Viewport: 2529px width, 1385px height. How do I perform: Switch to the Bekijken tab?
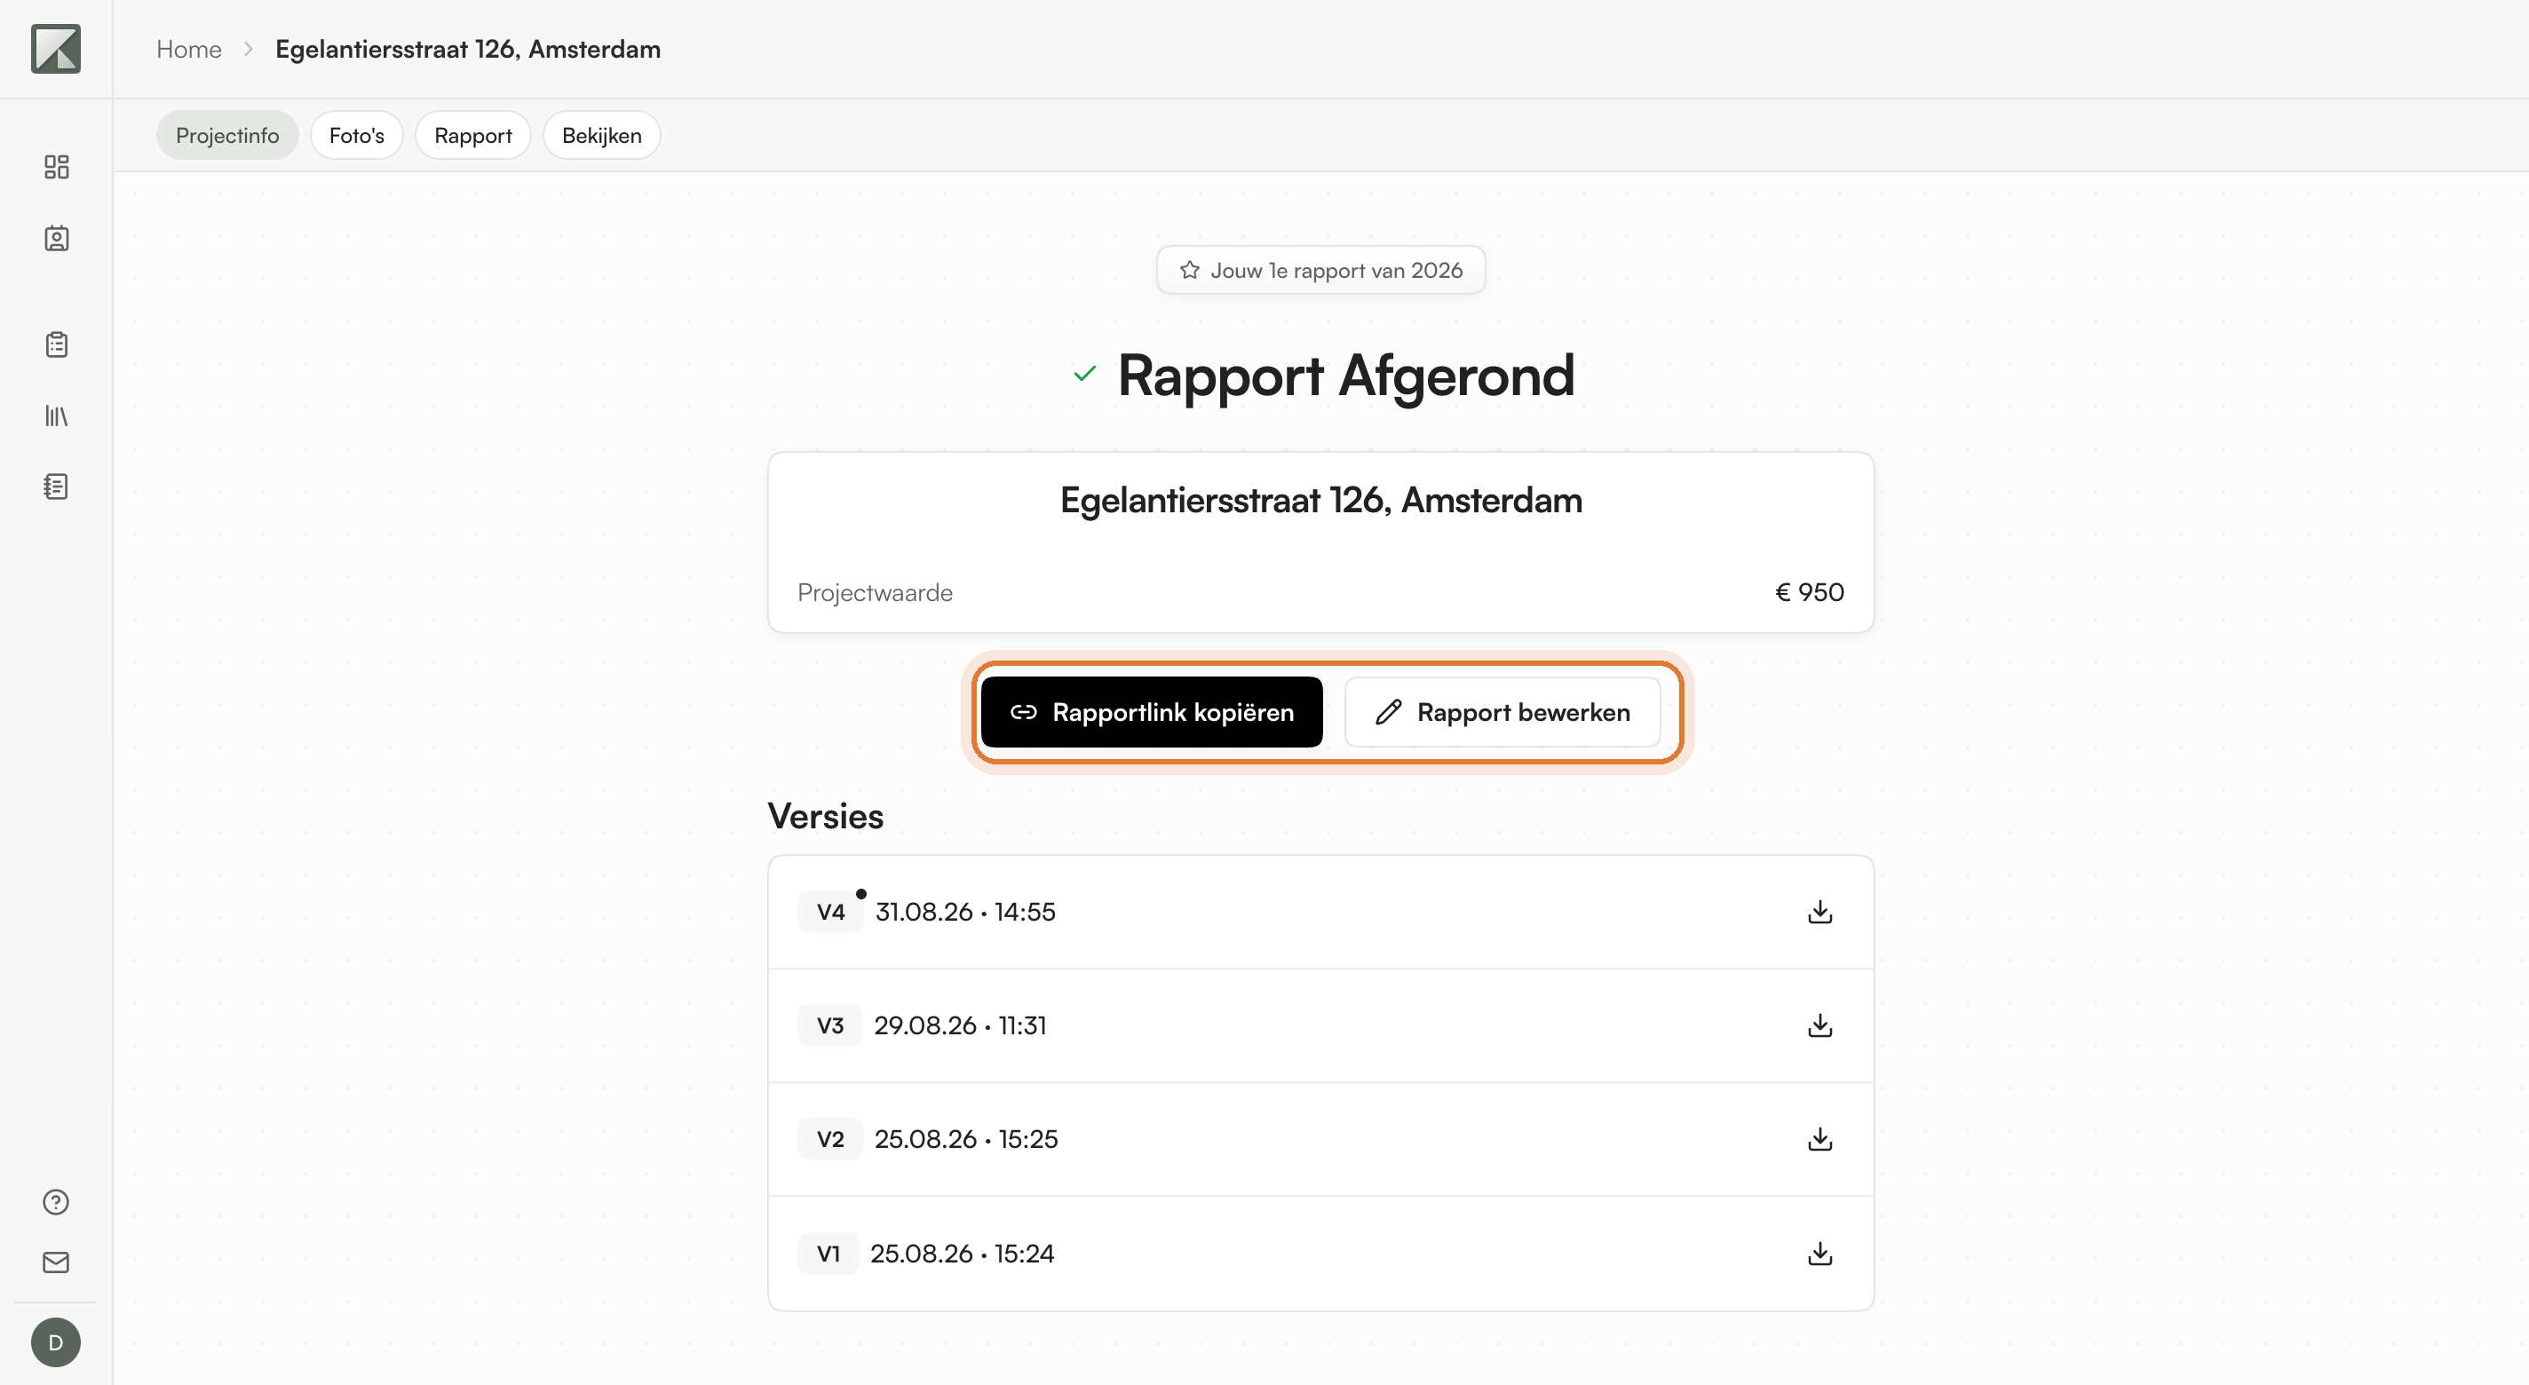tap(601, 136)
